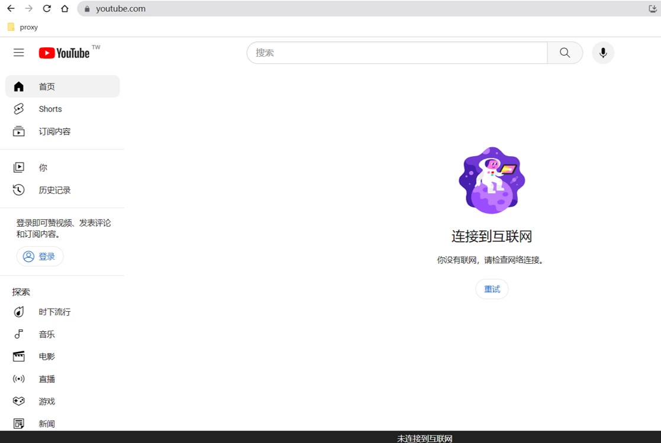Go back with the browser back arrow
This screenshot has width=661, height=443.
(x=11, y=8)
